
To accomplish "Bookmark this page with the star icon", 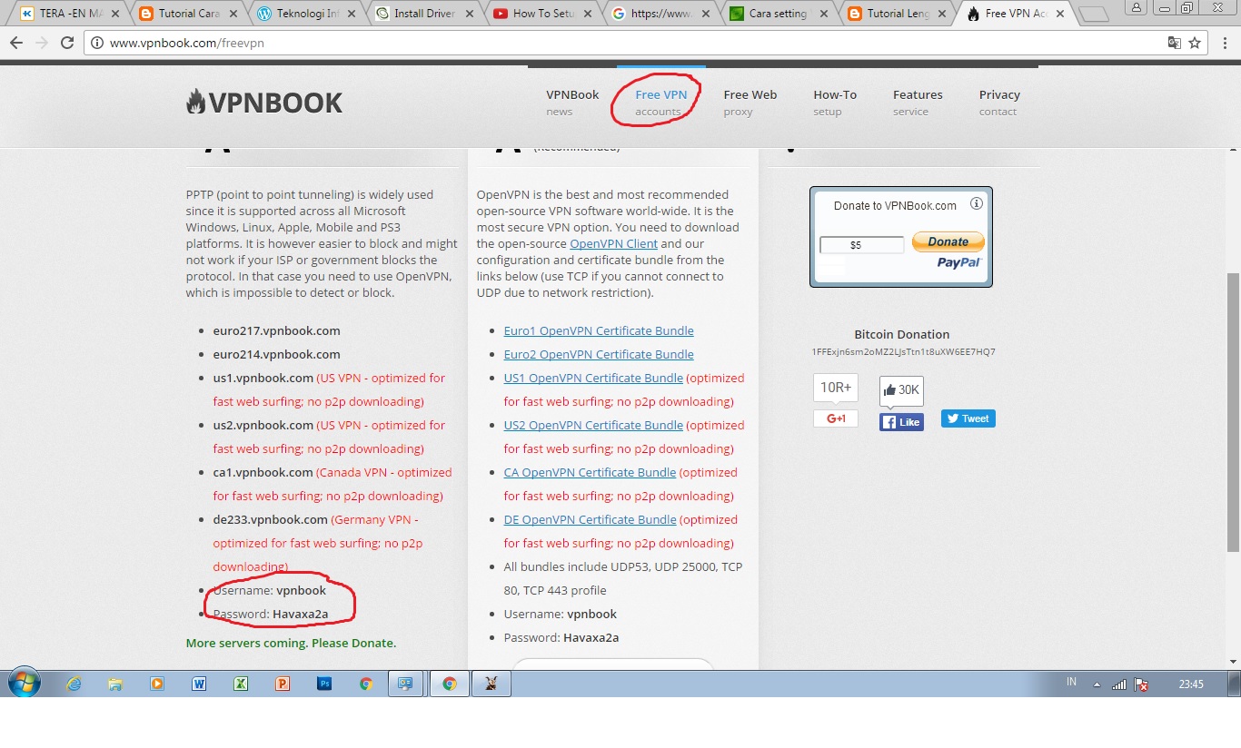I will [x=1195, y=43].
